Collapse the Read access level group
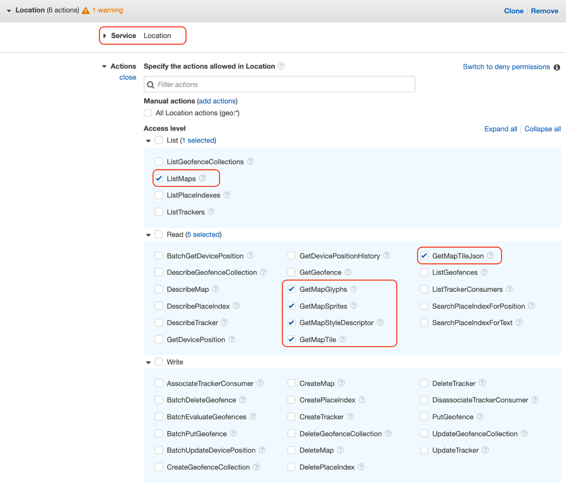This screenshot has height=493, width=566. coord(148,235)
